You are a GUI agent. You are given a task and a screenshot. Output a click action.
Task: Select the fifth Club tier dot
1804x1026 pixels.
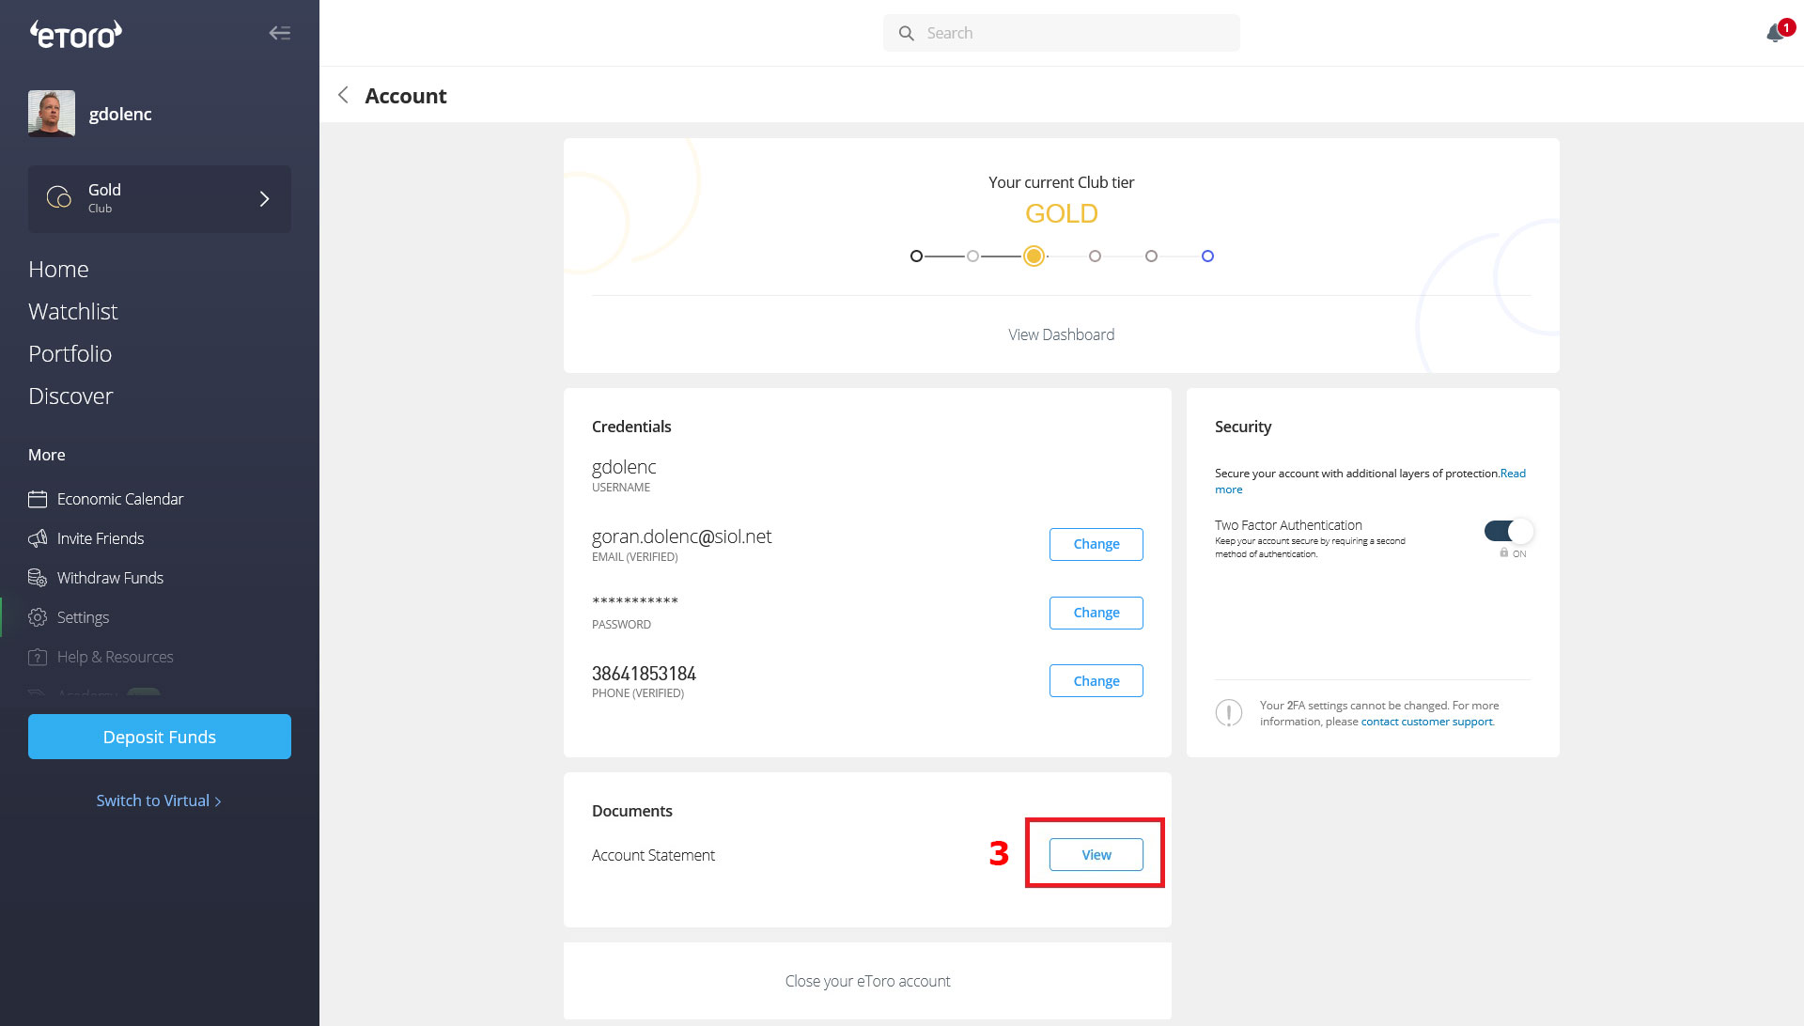[1151, 256]
